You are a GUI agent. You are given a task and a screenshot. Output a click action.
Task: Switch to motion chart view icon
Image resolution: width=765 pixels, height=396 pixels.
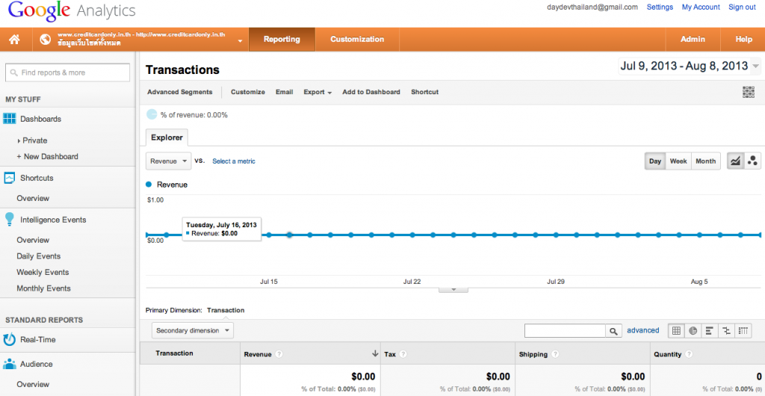(753, 161)
